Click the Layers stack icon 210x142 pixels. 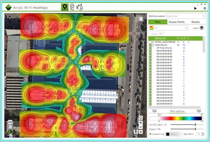coord(202,28)
